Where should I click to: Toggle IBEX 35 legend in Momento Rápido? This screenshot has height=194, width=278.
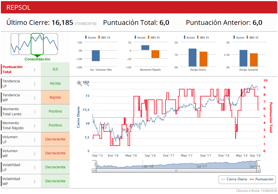[x=154, y=37]
